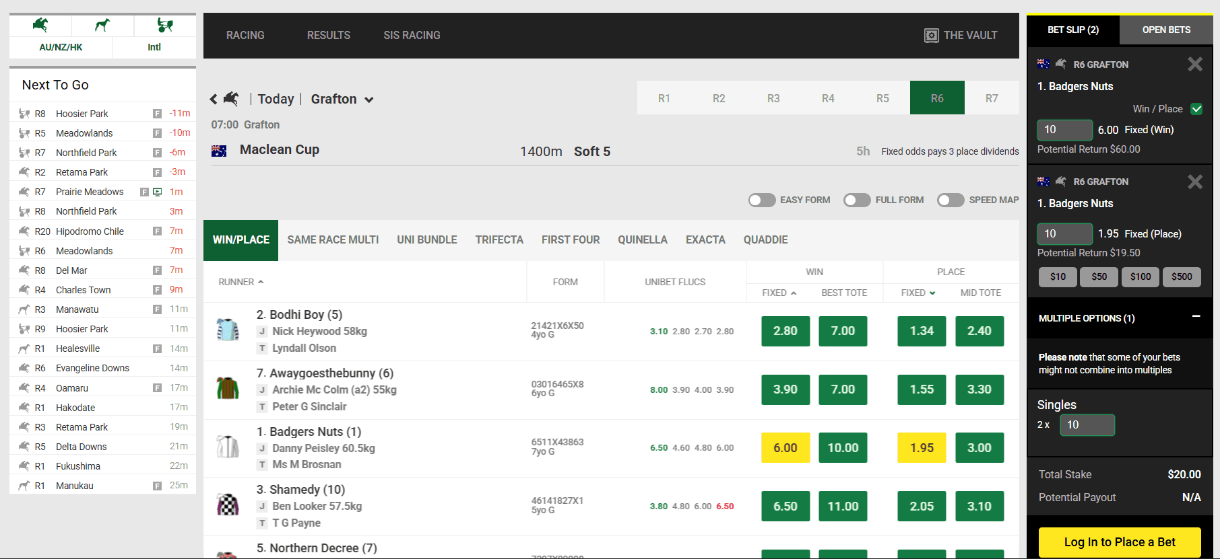1220x559 pixels.
Task: Select Badgers Nuts mid tote 3.00
Action: 980,448
